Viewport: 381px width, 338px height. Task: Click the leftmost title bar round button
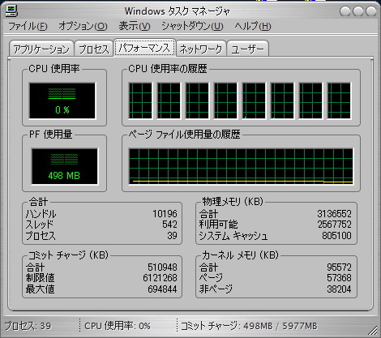345,11
